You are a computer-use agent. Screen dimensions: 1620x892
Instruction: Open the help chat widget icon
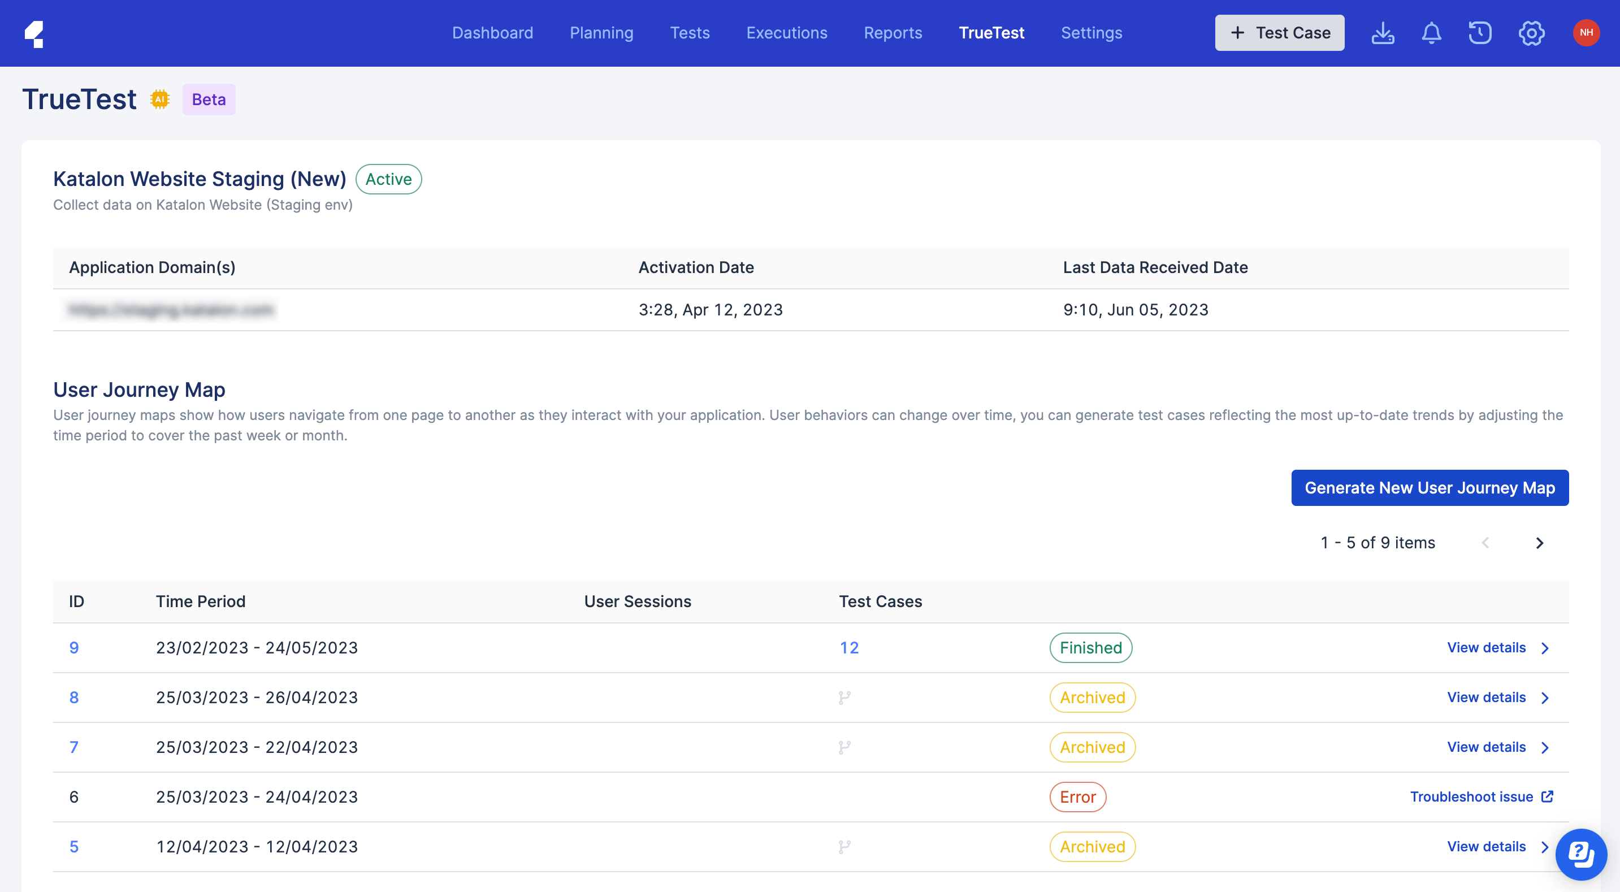(1581, 854)
